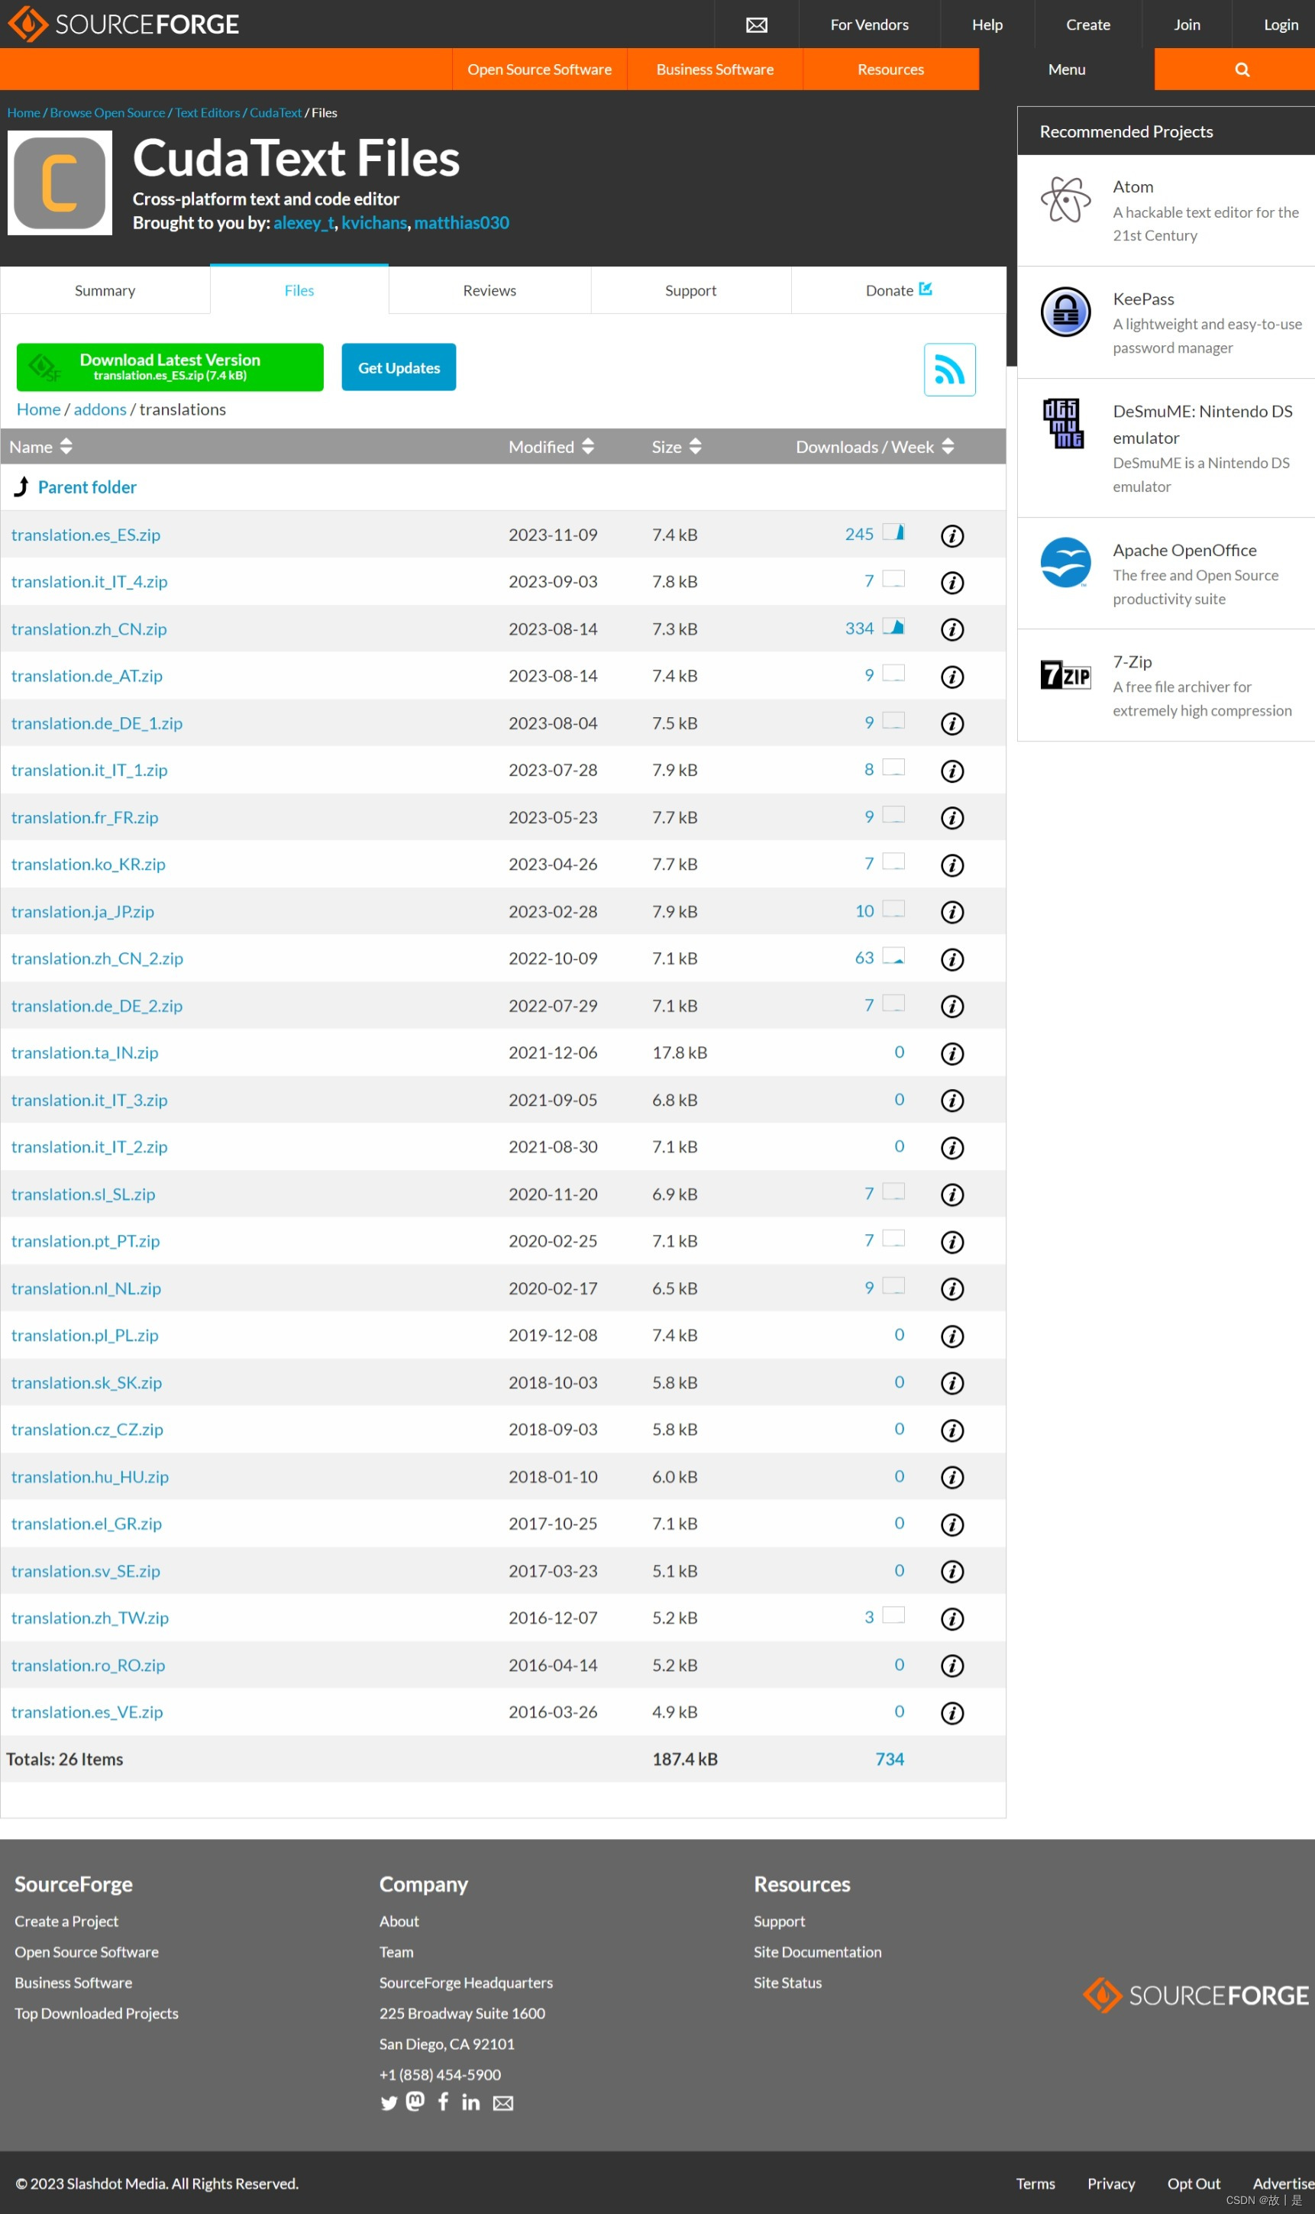Open Open Source Software menu
Viewport: 1315px width, 2214px height.
coord(540,69)
